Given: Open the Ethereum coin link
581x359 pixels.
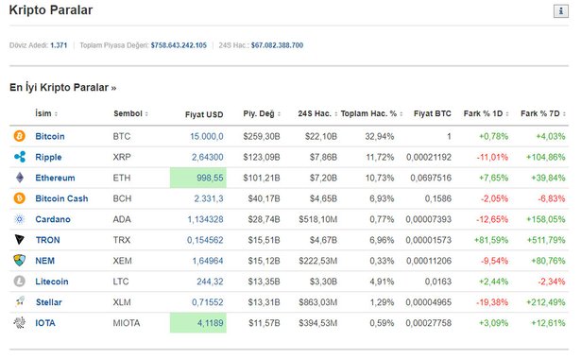Looking at the screenshot, I should point(55,178).
